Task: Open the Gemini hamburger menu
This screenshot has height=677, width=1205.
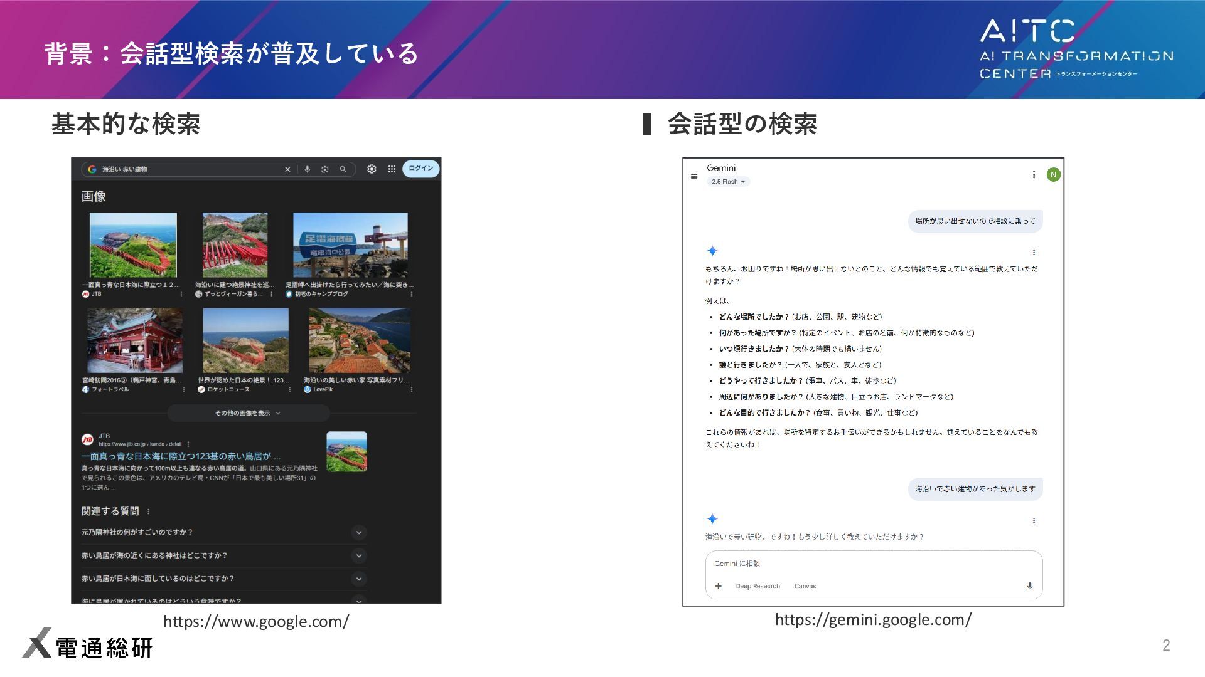Action: click(x=694, y=176)
